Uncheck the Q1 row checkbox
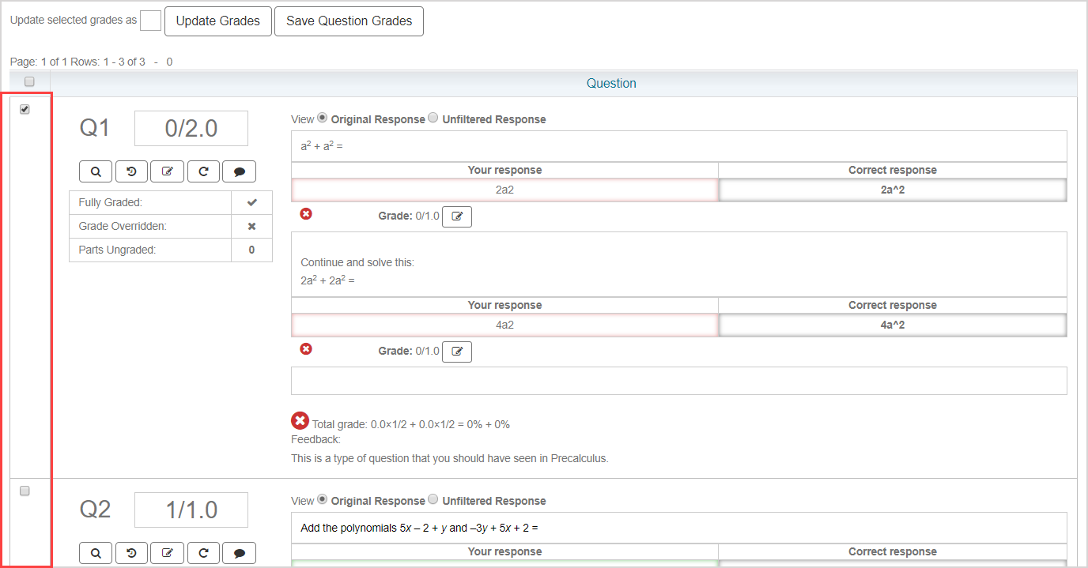 point(25,110)
